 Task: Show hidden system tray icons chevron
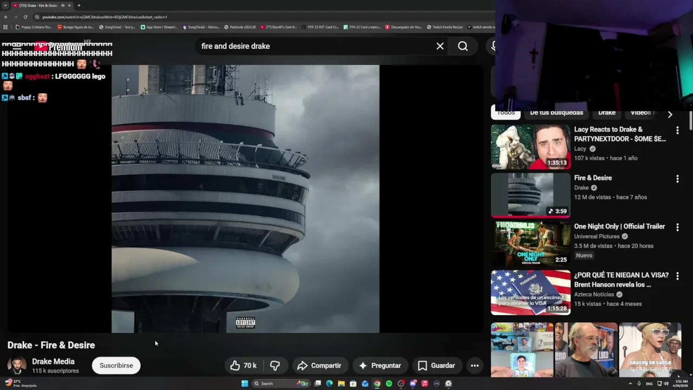click(630, 383)
